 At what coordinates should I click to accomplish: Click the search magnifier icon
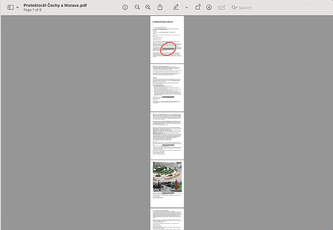235,8
